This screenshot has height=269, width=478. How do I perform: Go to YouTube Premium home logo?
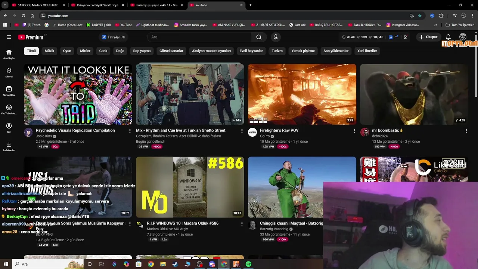(31, 37)
